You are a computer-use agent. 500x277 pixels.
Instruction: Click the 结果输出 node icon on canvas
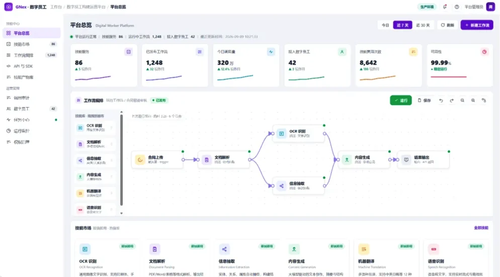[406, 160]
